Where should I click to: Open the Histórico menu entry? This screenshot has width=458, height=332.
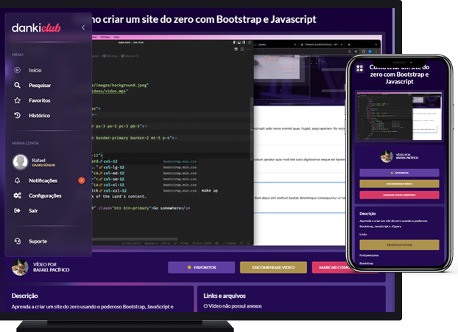(39, 116)
